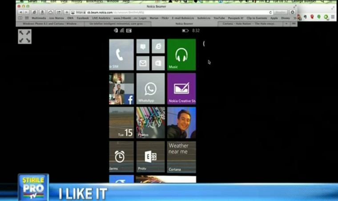Open the OWA bookmark

tap(70, 18)
